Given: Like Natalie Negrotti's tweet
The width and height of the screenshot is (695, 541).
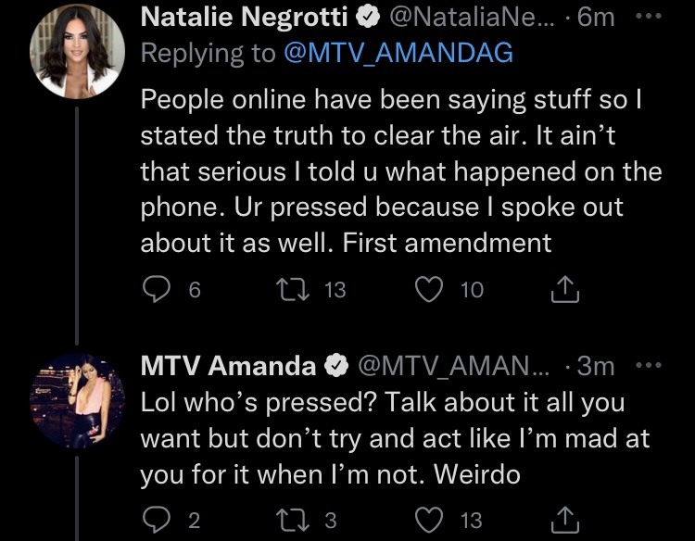Looking at the screenshot, I should point(429,289).
